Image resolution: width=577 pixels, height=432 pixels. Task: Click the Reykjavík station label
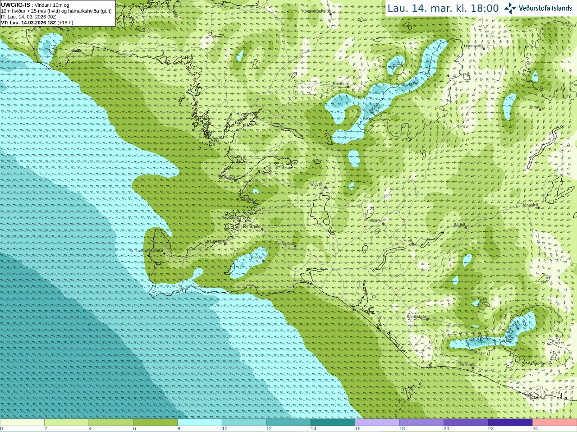[231, 218]
